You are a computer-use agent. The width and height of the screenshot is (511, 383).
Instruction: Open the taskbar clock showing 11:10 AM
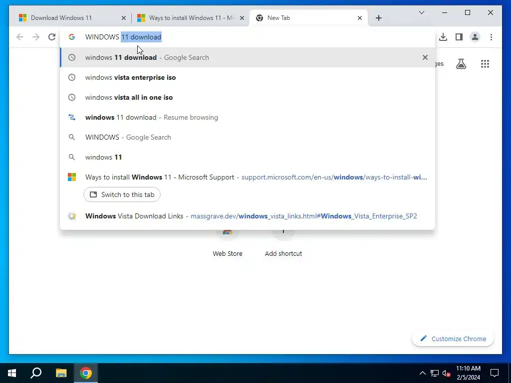pos(468,373)
